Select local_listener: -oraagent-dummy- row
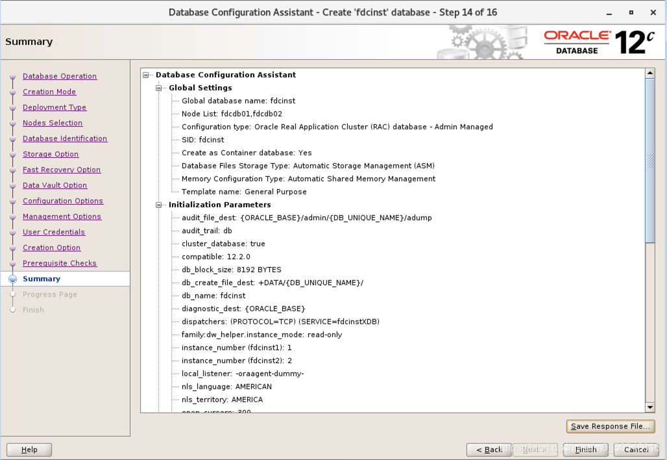This screenshot has height=460, width=667. (x=243, y=374)
